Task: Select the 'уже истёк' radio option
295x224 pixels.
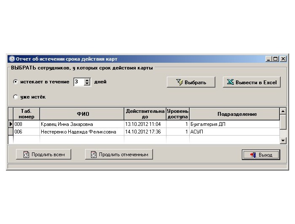Action: (16, 97)
